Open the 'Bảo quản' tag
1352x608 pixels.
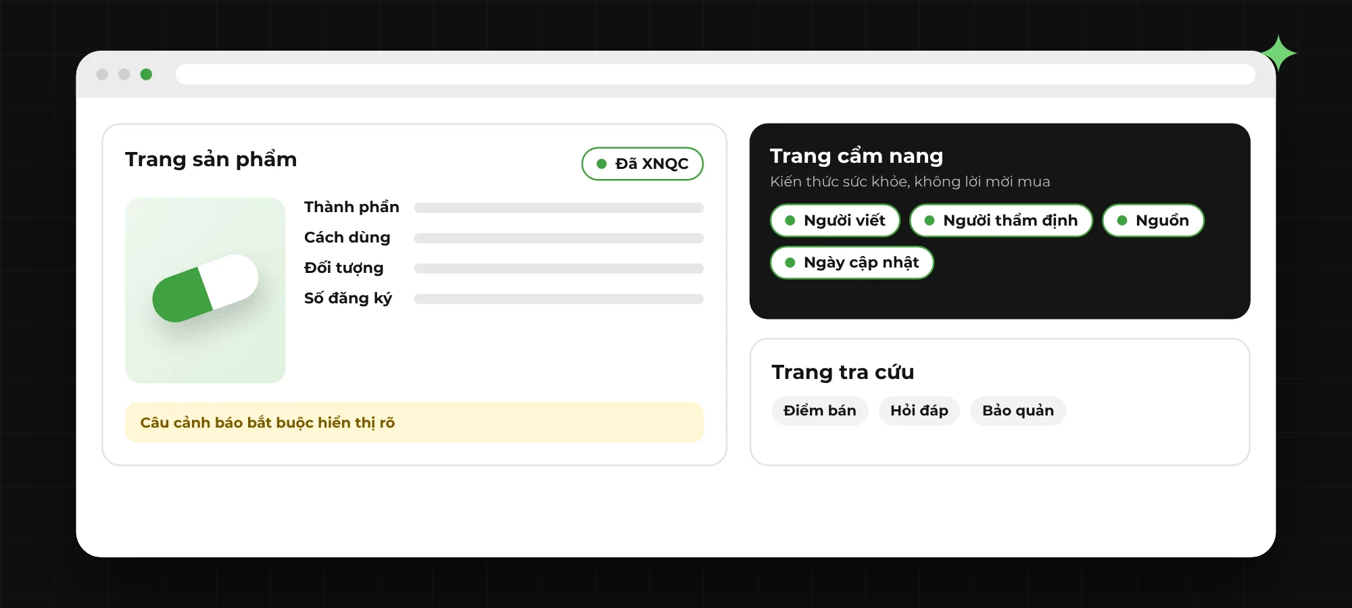1018,411
